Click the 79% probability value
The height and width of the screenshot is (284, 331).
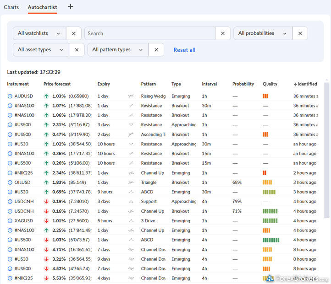pos(237,202)
